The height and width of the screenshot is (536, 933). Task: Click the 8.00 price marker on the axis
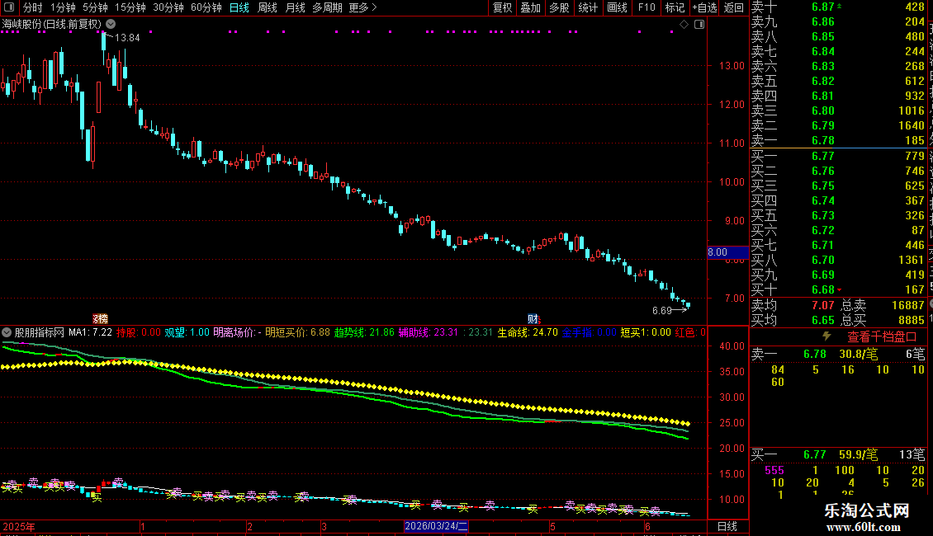(x=727, y=252)
